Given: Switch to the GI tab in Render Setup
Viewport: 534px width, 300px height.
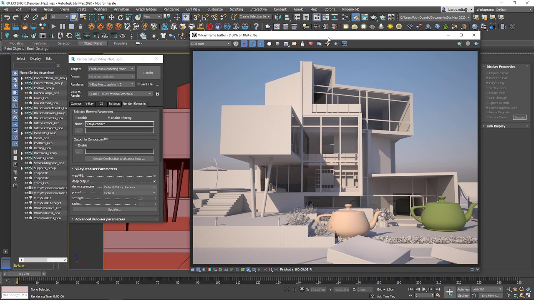Looking at the screenshot, I should click(101, 104).
